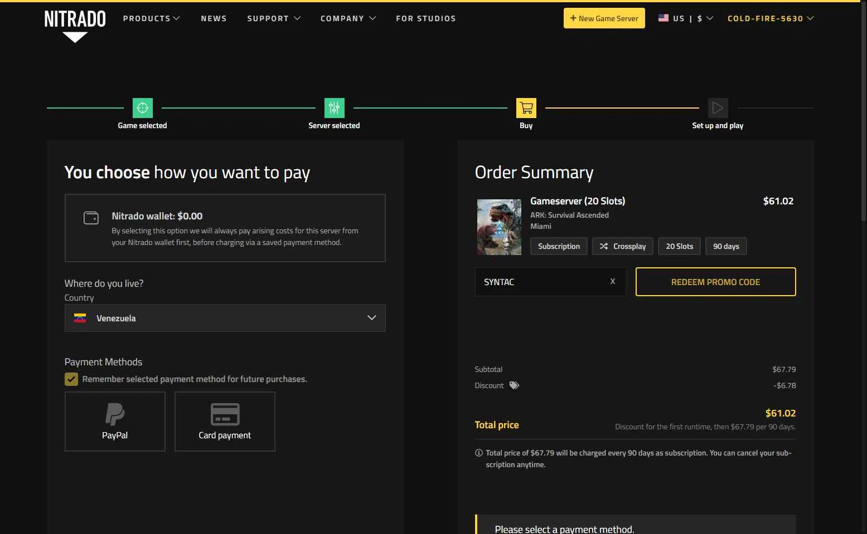Choose PayPal as payment method
This screenshot has height=534, width=867.
[115, 422]
